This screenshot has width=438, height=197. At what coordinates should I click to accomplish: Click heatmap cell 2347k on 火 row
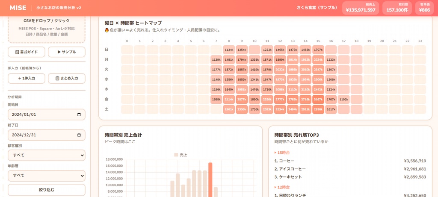coord(318,70)
